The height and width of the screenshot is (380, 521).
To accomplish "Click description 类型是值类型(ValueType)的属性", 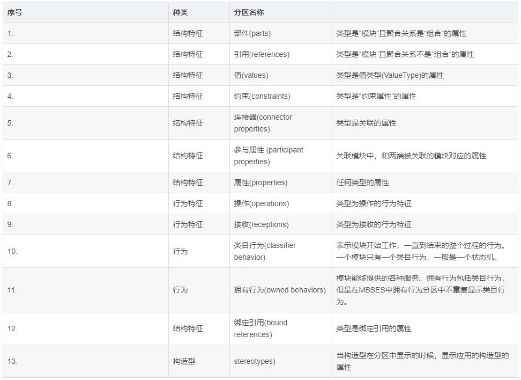I will 425,75.
